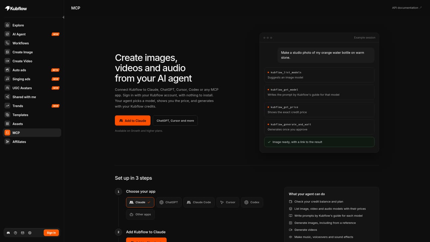Click the AI Agent sidebar icon

click(7, 34)
